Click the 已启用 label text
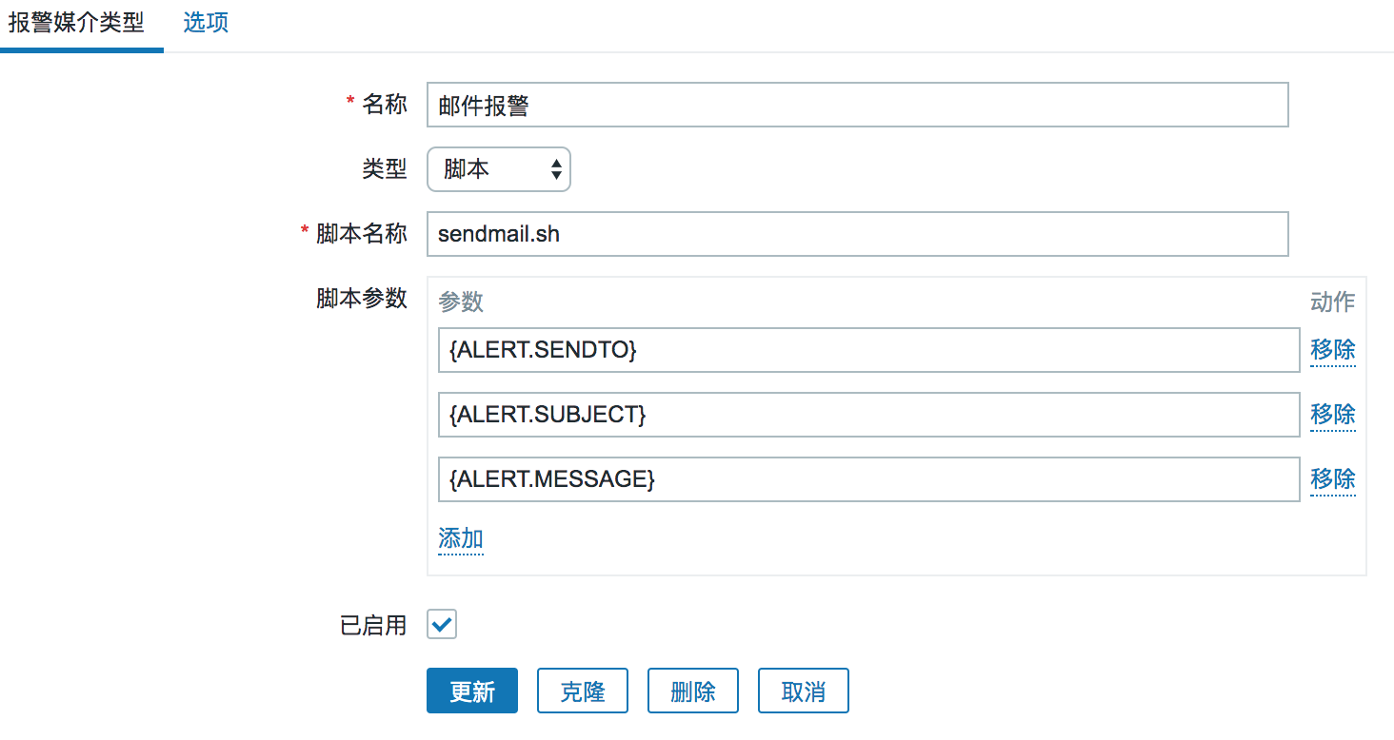 pos(373,625)
